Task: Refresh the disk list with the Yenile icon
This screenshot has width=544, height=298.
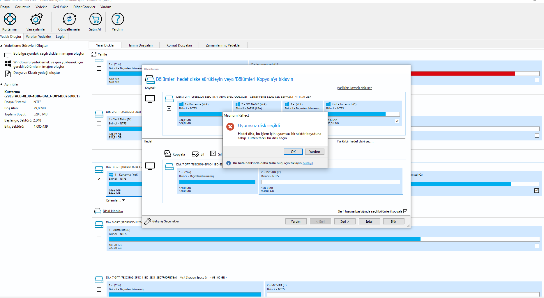Action: pyautogui.click(x=94, y=54)
